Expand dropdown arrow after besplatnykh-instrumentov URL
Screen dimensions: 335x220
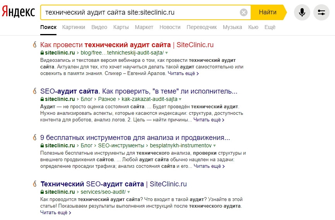[x=215, y=146]
